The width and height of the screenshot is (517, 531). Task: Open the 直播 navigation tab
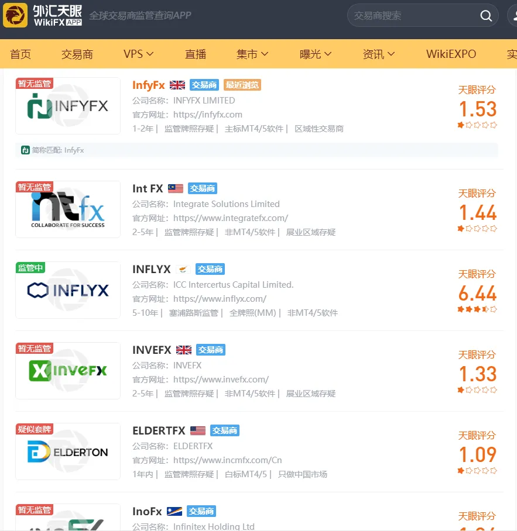point(196,54)
